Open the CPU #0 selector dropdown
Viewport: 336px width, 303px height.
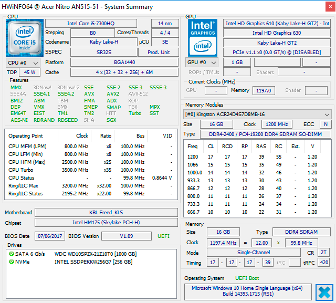tap(22, 62)
